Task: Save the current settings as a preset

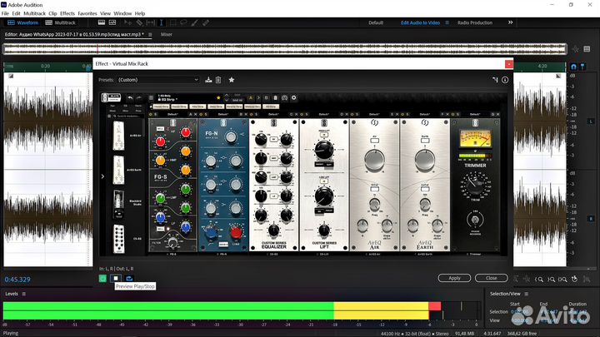Action: point(208,80)
